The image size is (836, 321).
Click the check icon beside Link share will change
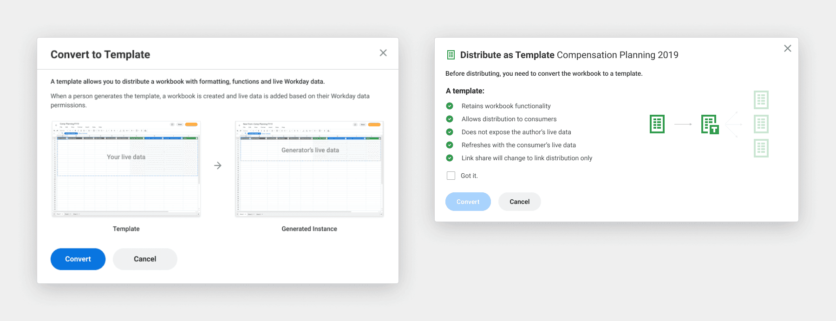click(450, 158)
